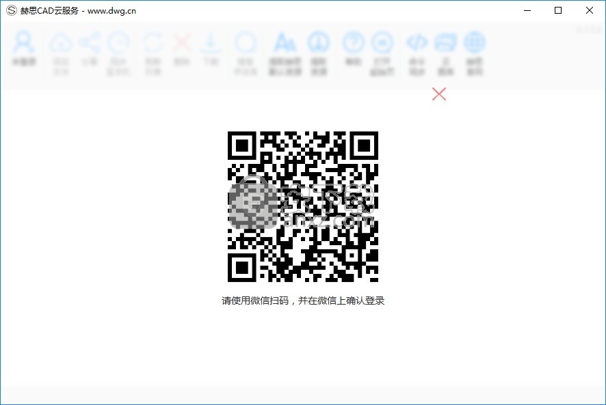Close the WeChat QR login panel
Viewport: 606px width, 405px height.
[x=439, y=94]
